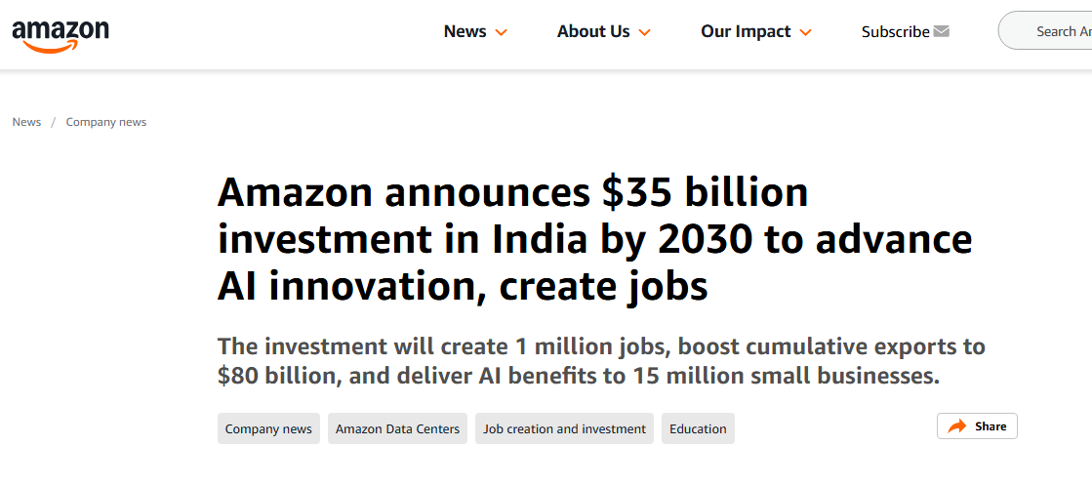Click the orange share arrow icon
This screenshot has width=1092, height=486.
957,426
